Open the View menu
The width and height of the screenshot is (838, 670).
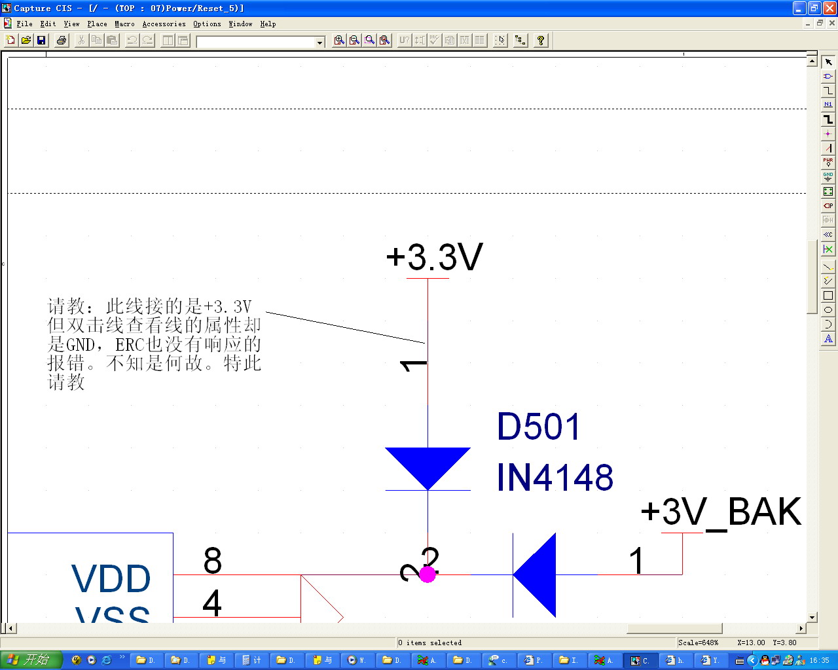tap(71, 24)
